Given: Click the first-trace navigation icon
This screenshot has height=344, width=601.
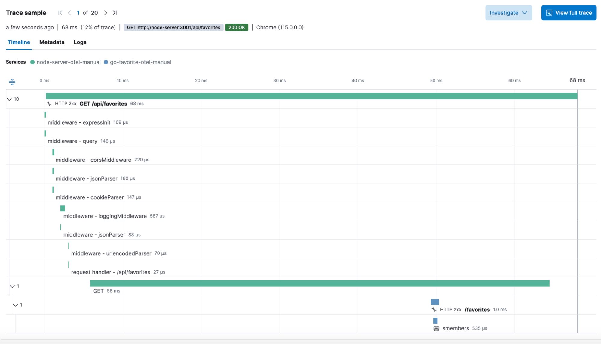Looking at the screenshot, I should click(60, 12).
